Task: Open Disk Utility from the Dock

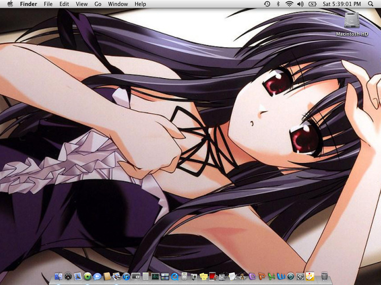Action: coord(222,276)
